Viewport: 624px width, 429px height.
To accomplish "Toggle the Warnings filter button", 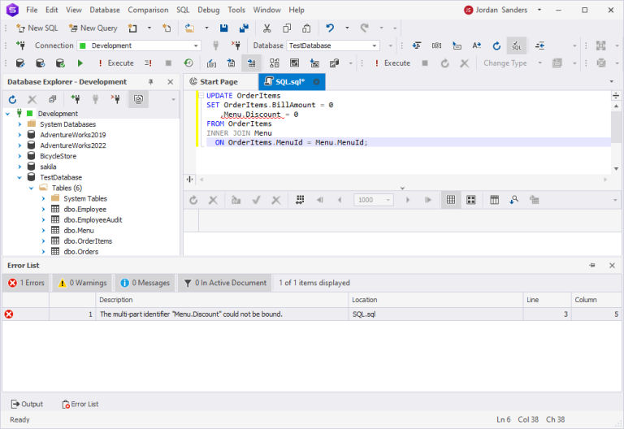I will coord(83,283).
